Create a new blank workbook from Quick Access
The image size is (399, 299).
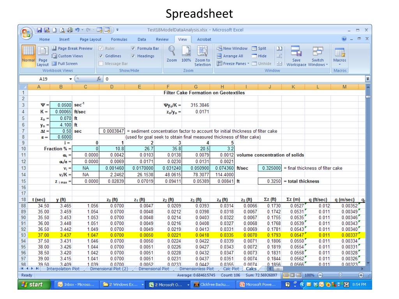[55, 30]
